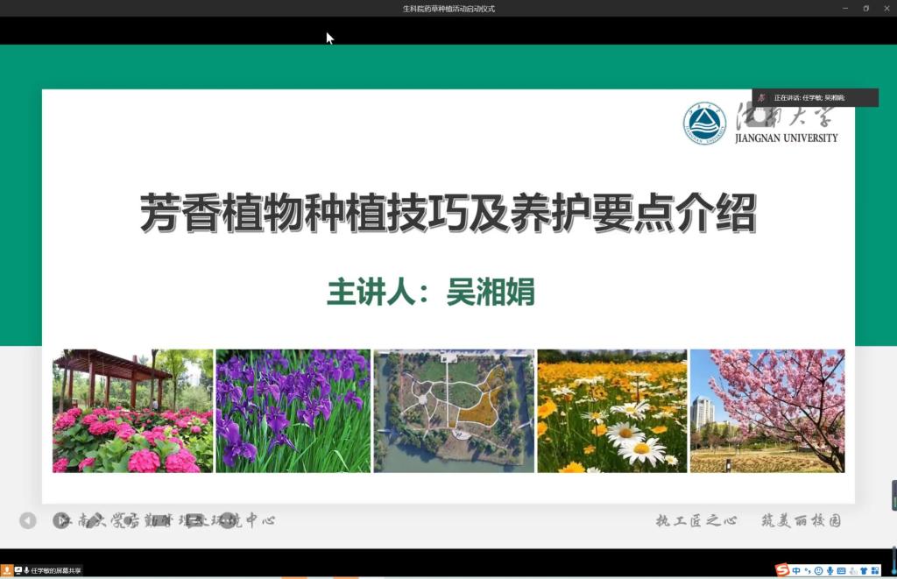The height and width of the screenshot is (579, 897).
Task: Toggle the punctuation mode in Sogou toolbar
Action: 808,570
